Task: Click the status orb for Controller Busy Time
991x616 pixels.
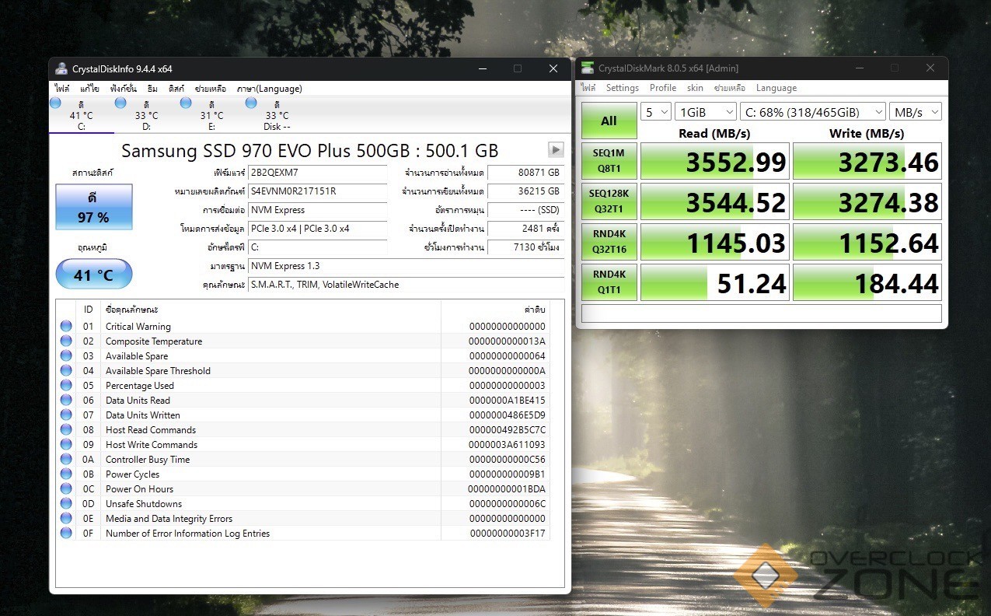Action: click(x=66, y=460)
